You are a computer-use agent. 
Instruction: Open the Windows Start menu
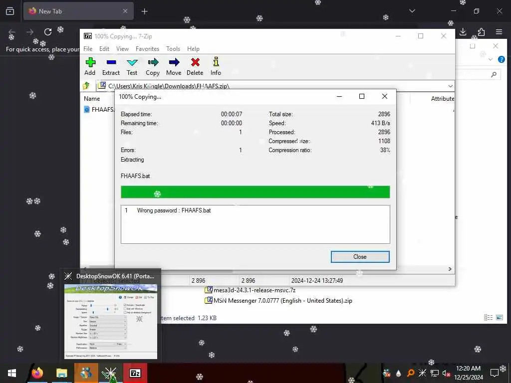tap(12, 373)
